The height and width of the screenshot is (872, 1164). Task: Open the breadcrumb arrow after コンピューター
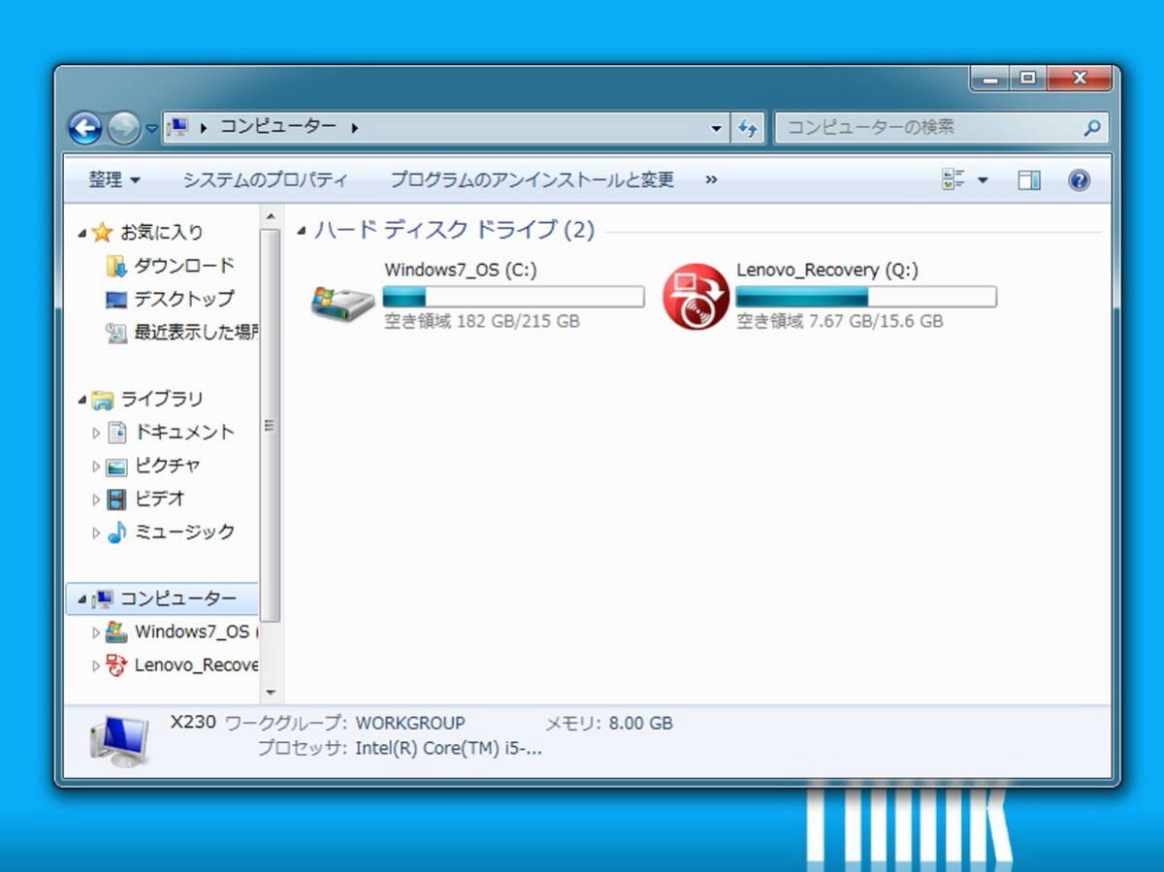pyautogui.click(x=354, y=128)
